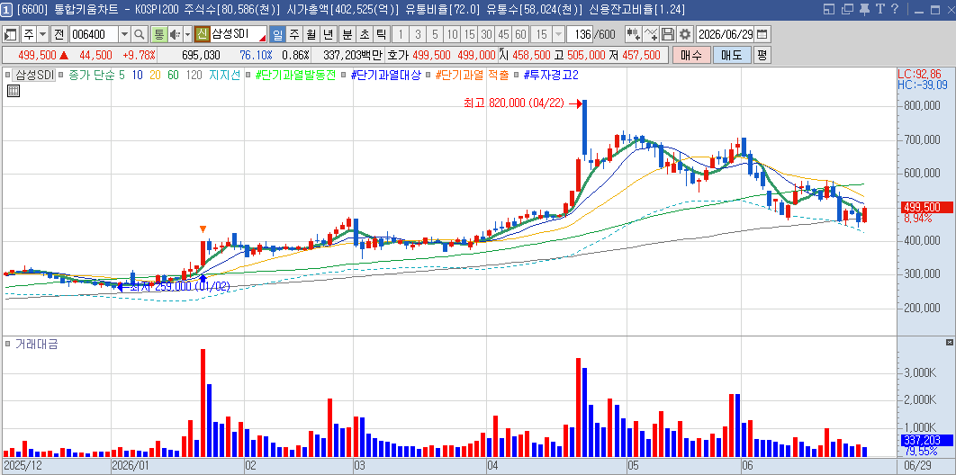
Task: Select the 일 daily chart period
Action: click(x=277, y=34)
